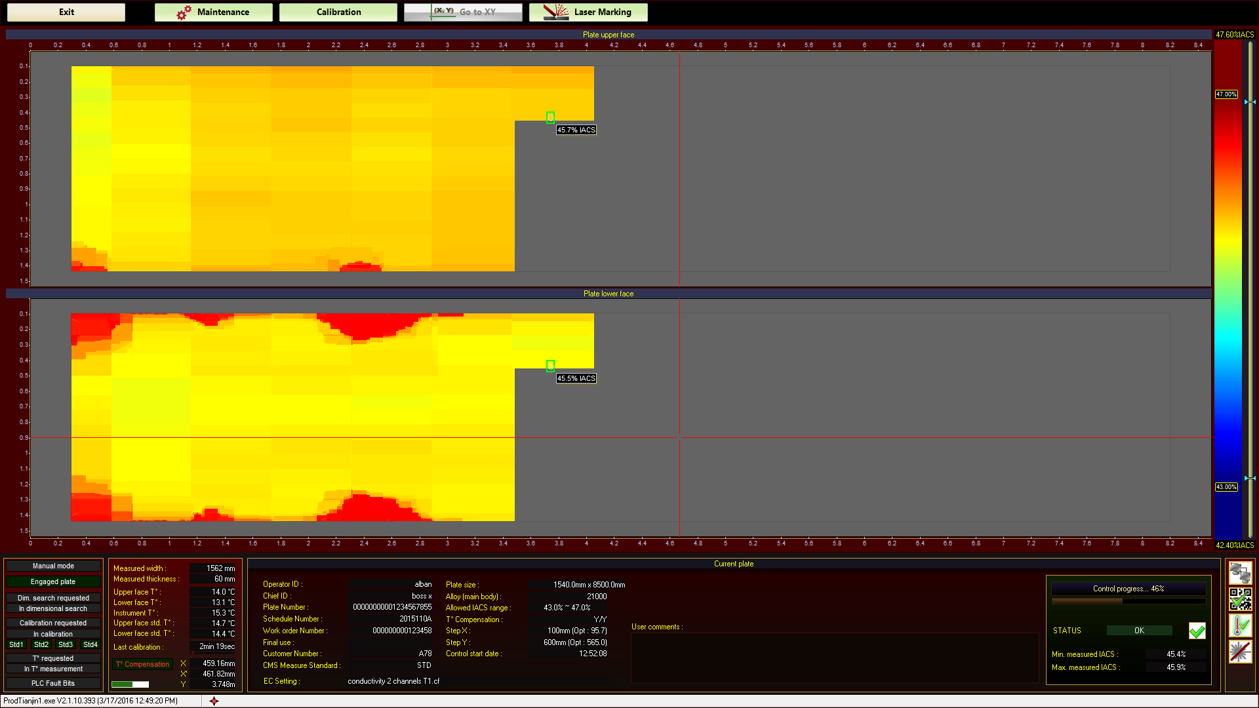Toggle the Manual mode indicator
Screen dimensions: 1259x708
click(x=53, y=566)
